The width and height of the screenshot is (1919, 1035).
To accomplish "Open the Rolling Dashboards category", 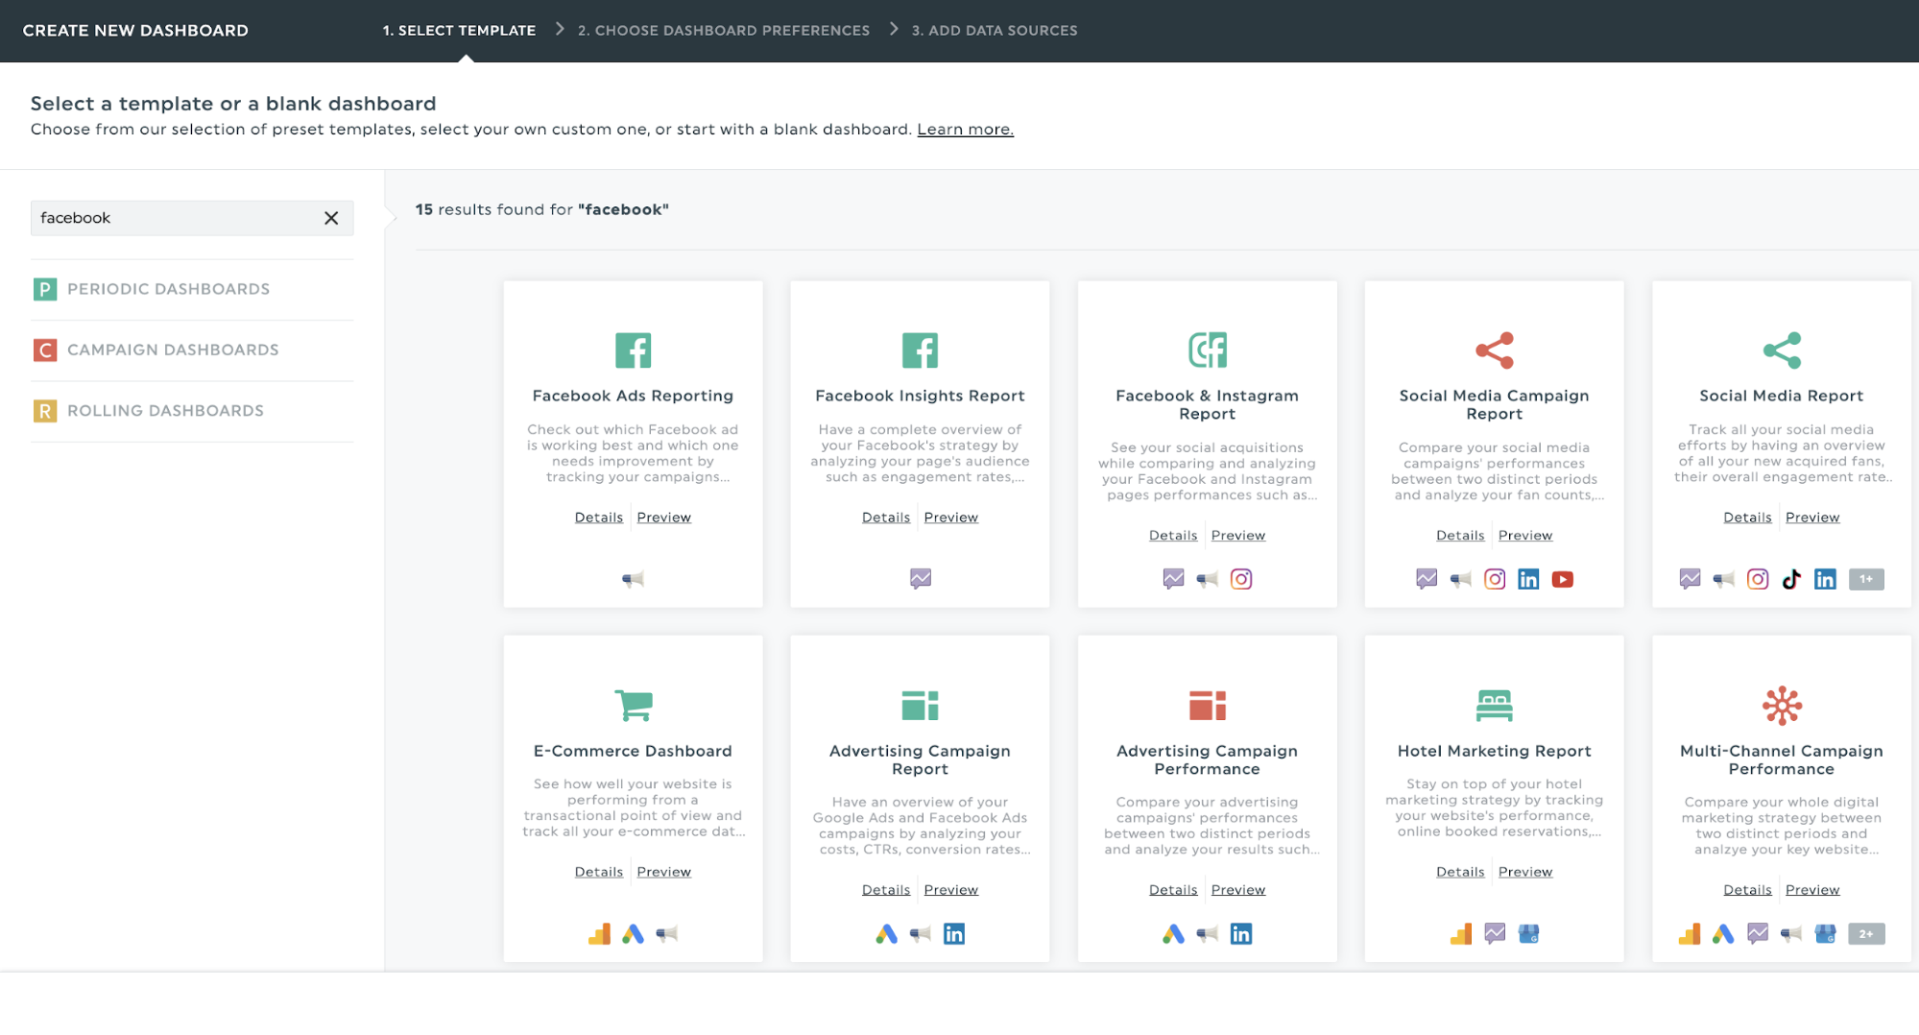I will tap(192, 411).
